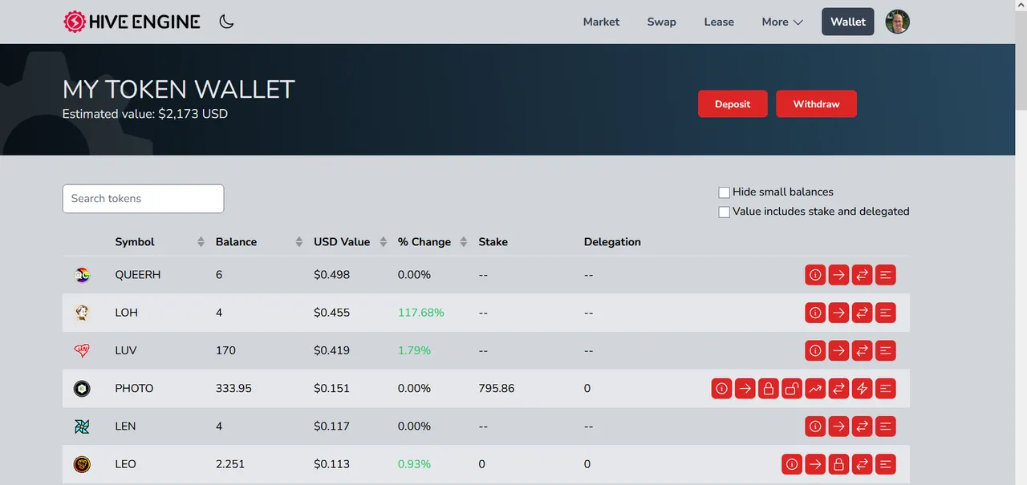Click the Withdraw button
This screenshot has width=1027, height=485.
click(816, 104)
